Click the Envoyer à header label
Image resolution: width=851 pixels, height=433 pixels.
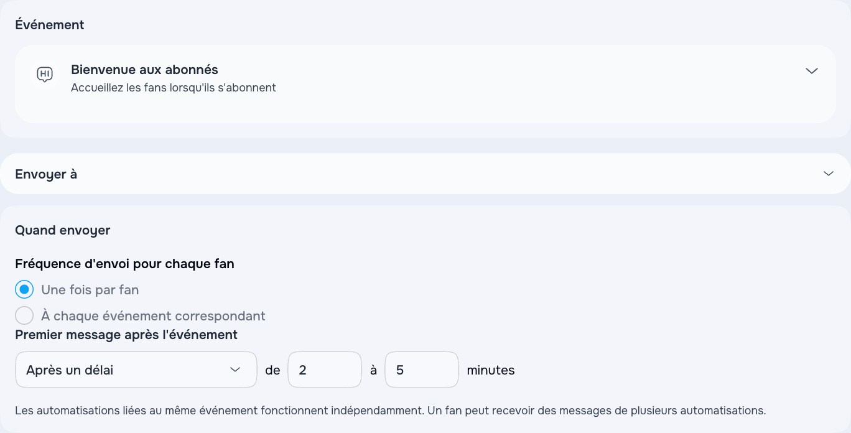click(x=46, y=174)
